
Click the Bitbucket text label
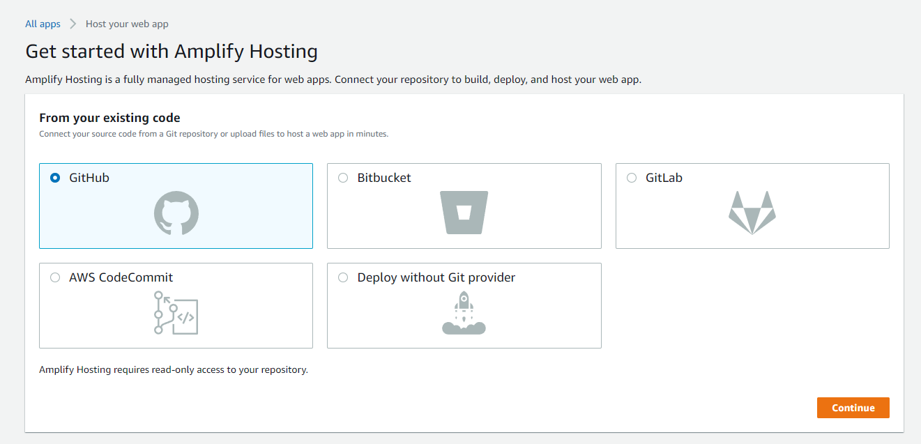pos(384,178)
